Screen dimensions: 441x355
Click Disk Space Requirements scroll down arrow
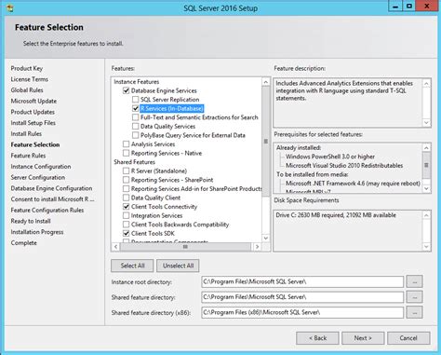[x=426, y=247]
